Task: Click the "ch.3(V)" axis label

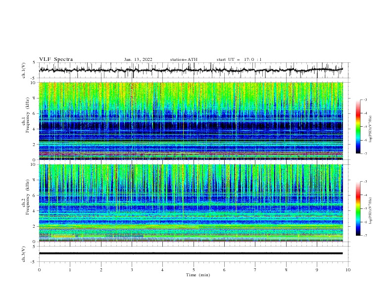Action: tap(24, 254)
